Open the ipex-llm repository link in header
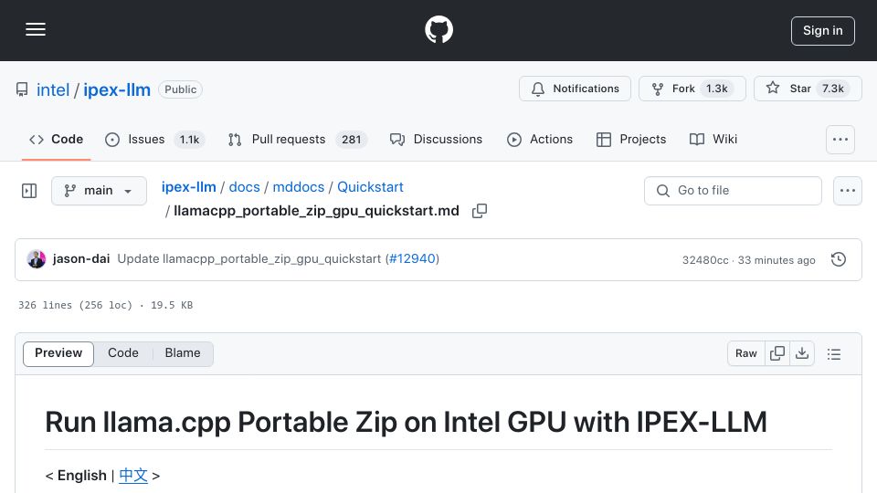 point(117,89)
